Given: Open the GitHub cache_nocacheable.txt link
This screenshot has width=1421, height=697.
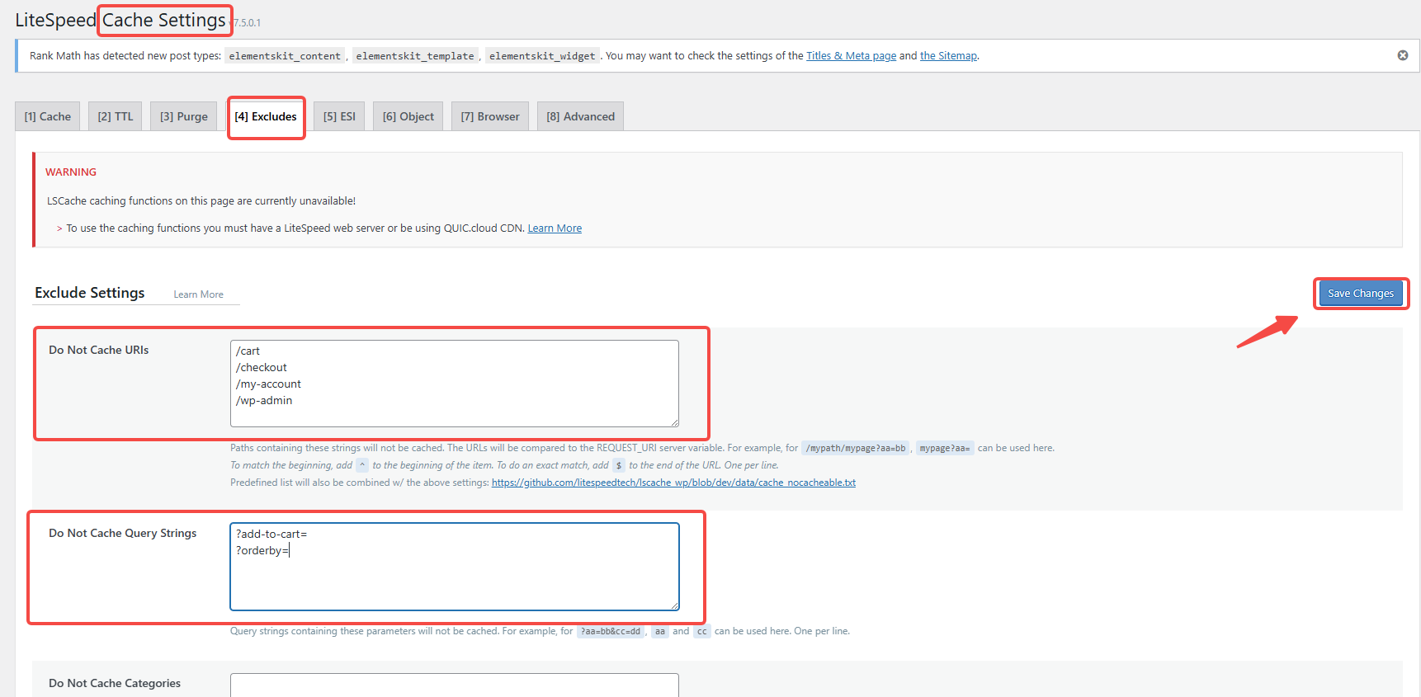Looking at the screenshot, I should (x=673, y=483).
